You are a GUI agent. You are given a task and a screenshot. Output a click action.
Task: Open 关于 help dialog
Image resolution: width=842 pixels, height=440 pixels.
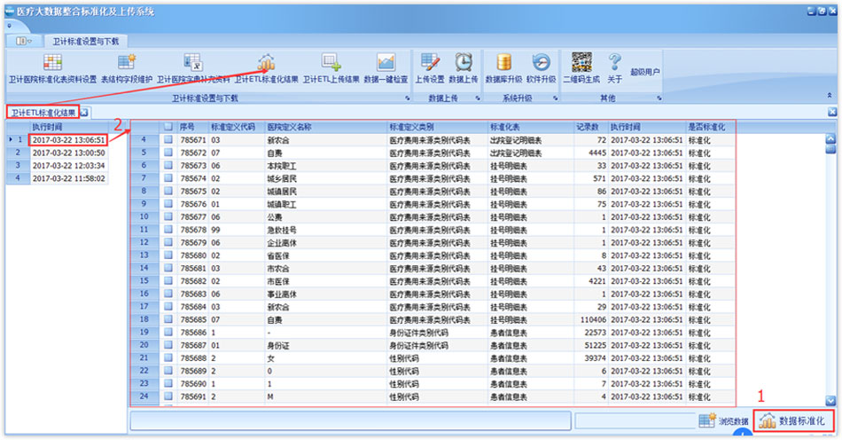point(615,69)
